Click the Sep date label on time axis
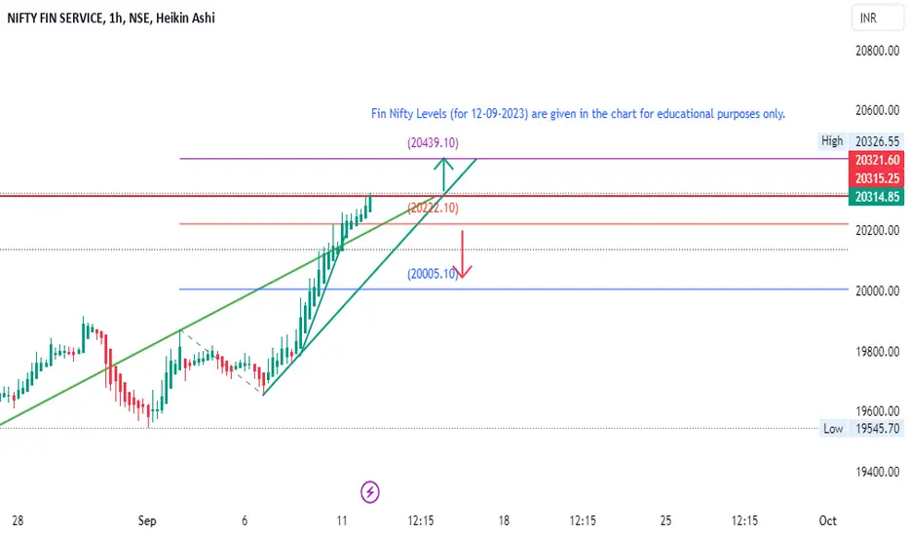908x536 pixels. pos(147,520)
